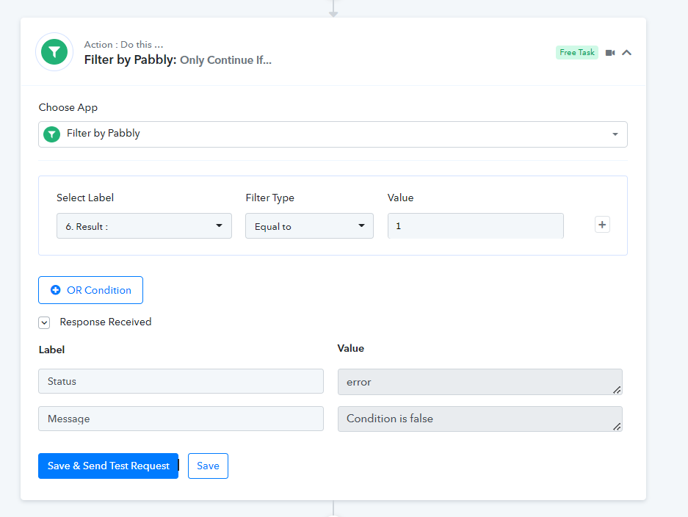Click Save & Send Test Request
This screenshot has height=517, width=688.
108,466
